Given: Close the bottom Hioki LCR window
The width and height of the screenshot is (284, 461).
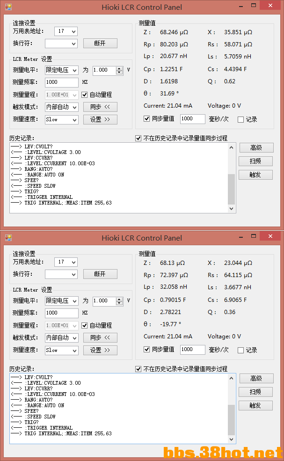Looking at the screenshot, I should point(270,236).
